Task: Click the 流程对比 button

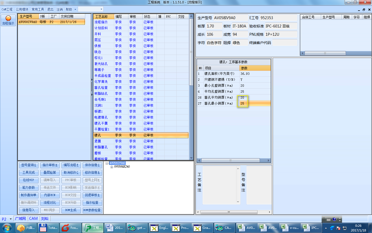Action: point(50,202)
